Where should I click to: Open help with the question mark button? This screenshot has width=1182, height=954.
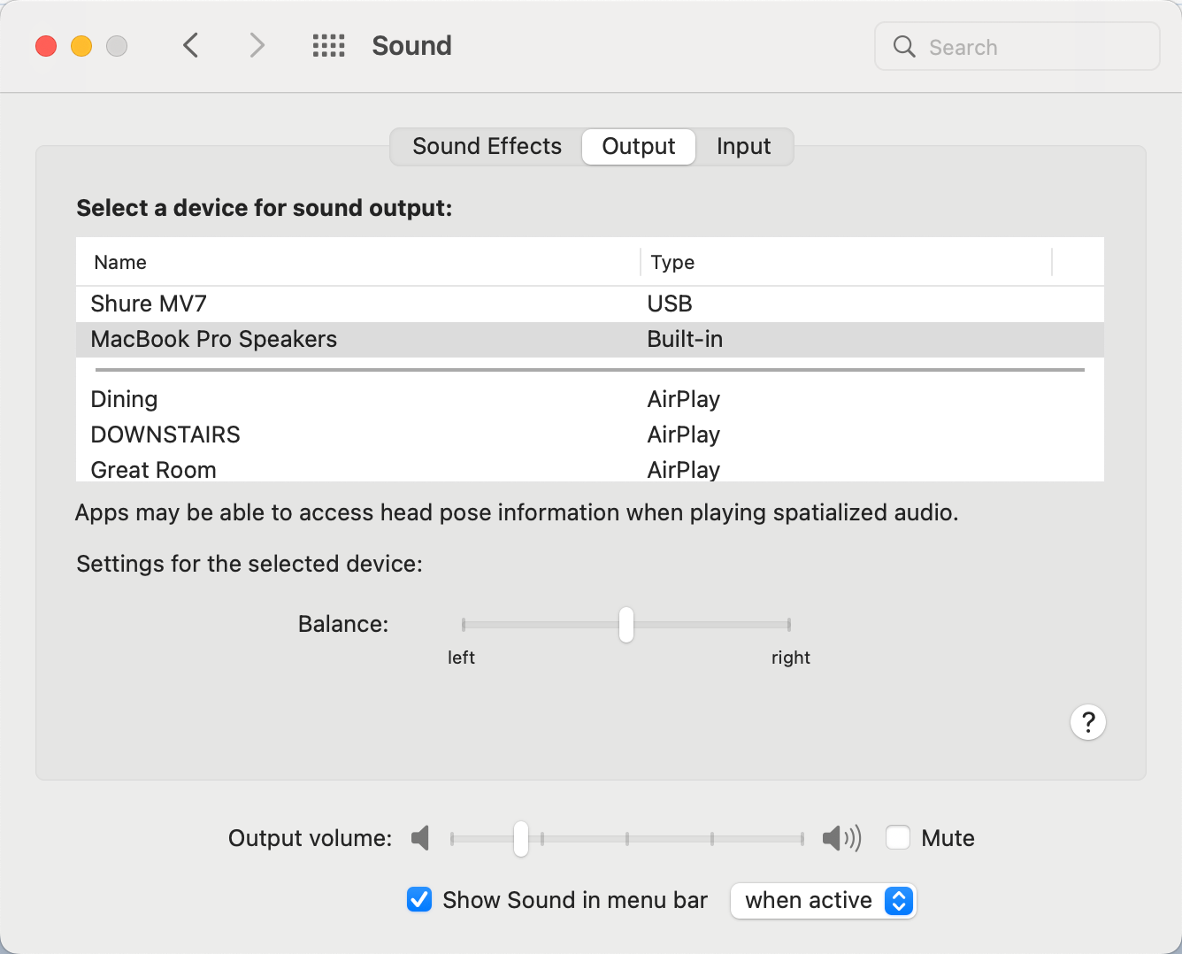[x=1088, y=722]
